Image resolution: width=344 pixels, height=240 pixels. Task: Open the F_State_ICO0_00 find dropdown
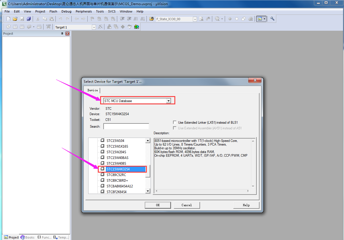tap(195, 19)
